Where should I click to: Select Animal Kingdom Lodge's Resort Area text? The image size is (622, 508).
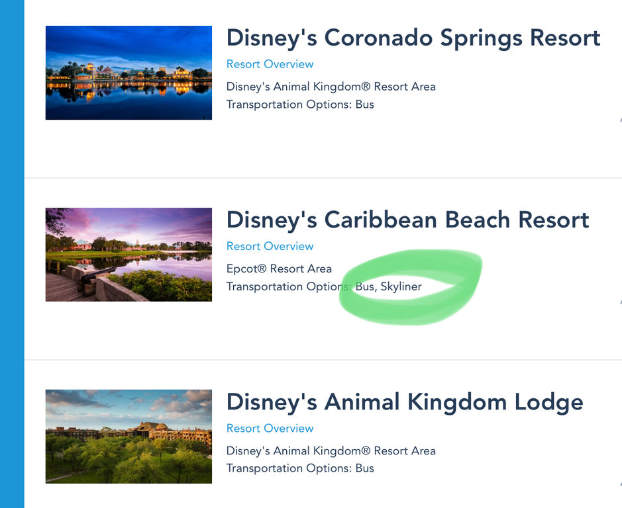(x=331, y=450)
